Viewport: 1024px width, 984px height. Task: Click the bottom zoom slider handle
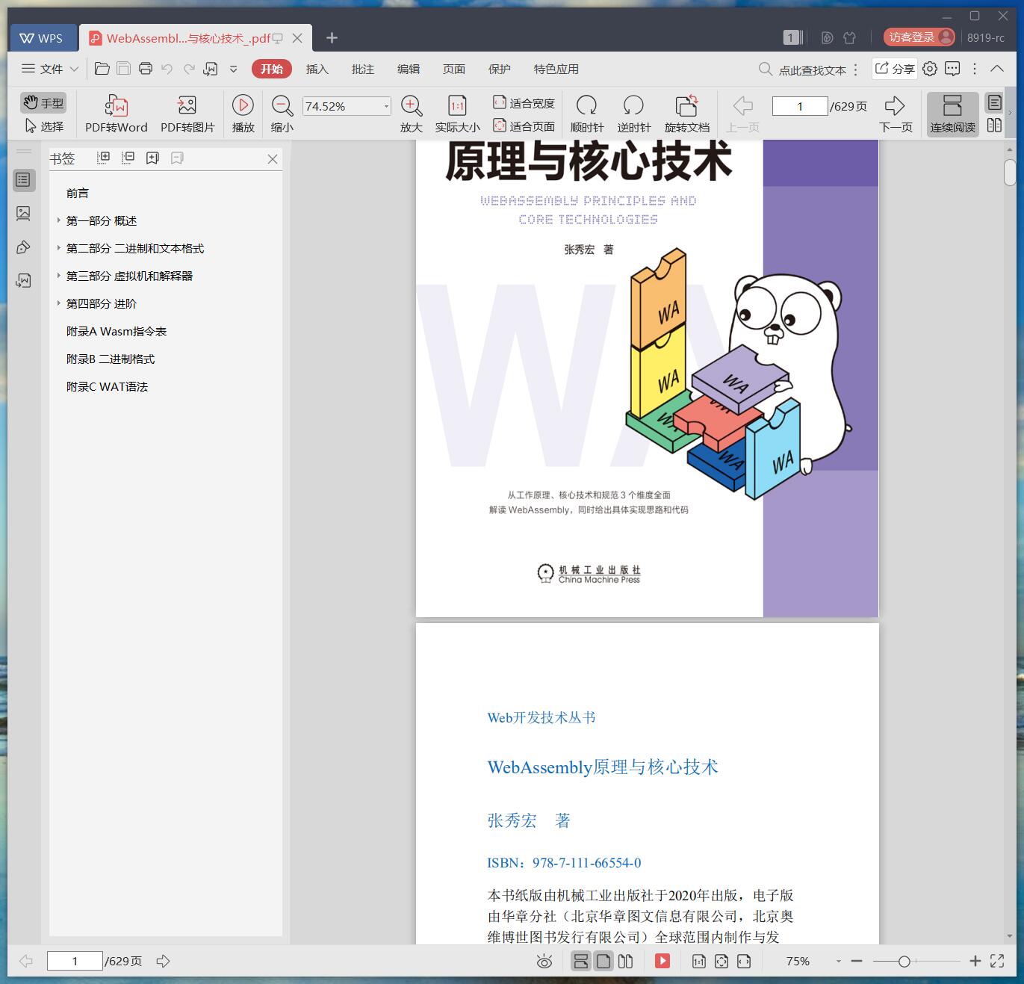coord(904,962)
